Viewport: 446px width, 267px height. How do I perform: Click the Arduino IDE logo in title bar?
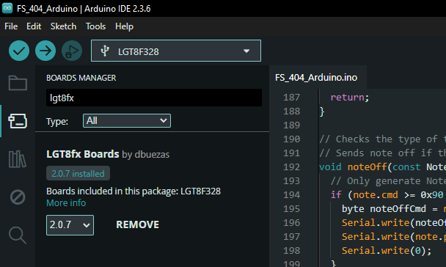click(x=7, y=8)
